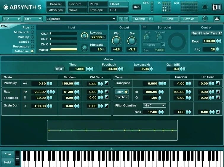Click the Master Feedback value 33.00
The width and height of the screenshot is (224, 167).
[x=109, y=69]
